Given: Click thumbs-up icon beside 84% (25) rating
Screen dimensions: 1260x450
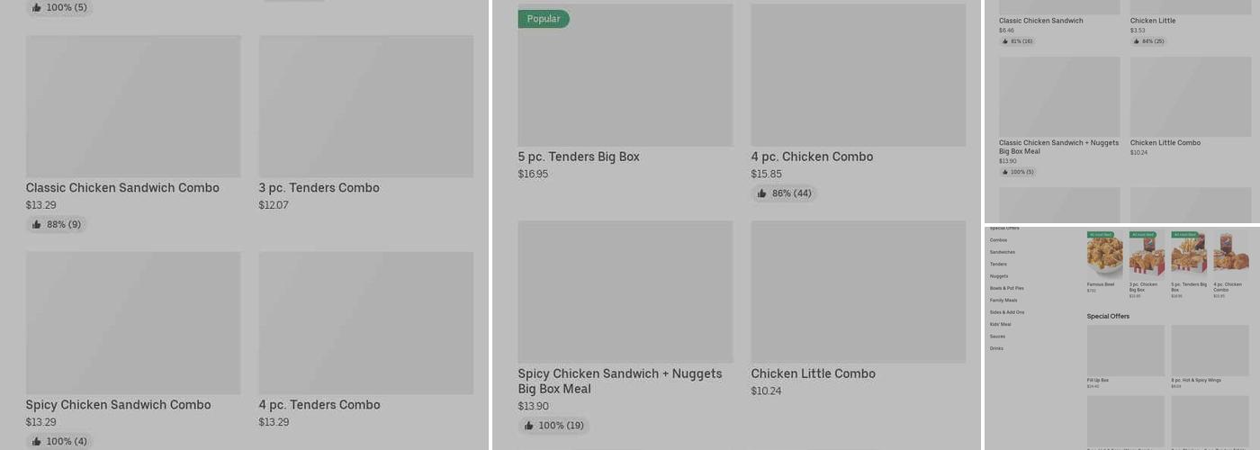Looking at the screenshot, I should pyautogui.click(x=1137, y=41).
